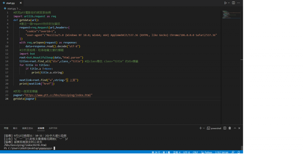Click the 'def getdata(url):' line

pos(26,20)
